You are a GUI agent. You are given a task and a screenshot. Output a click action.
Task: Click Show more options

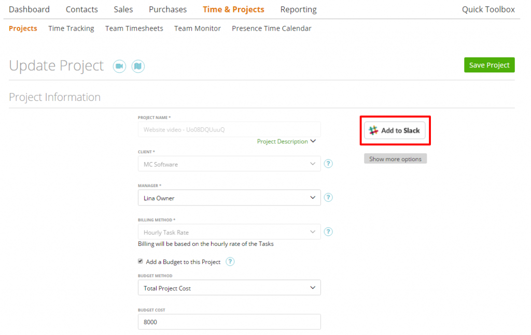tap(395, 158)
